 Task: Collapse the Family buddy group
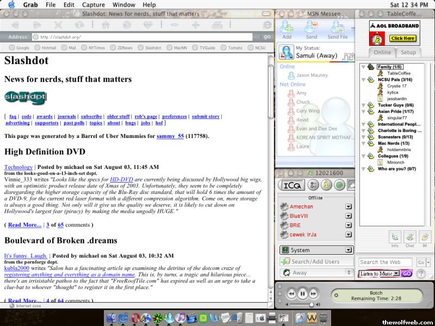pos(363,67)
